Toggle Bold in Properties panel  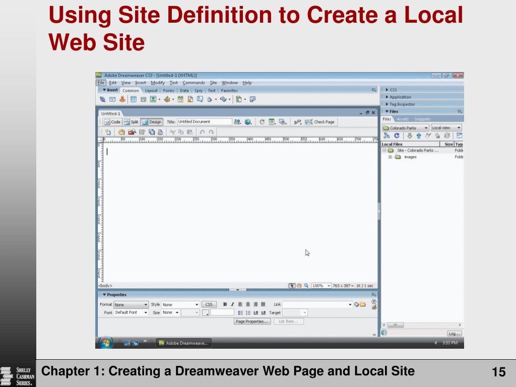pos(224,304)
